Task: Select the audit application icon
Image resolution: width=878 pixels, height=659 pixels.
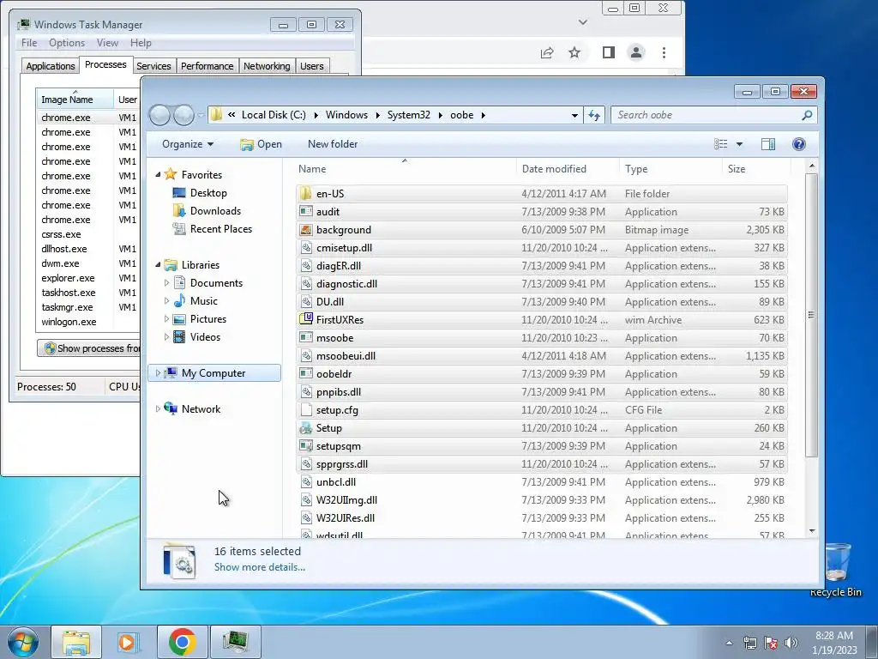Action: pyautogui.click(x=306, y=212)
